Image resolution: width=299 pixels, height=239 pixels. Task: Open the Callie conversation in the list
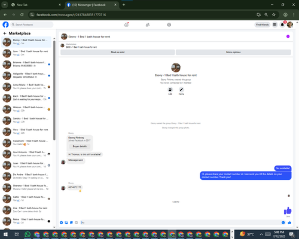[x=26, y=198]
